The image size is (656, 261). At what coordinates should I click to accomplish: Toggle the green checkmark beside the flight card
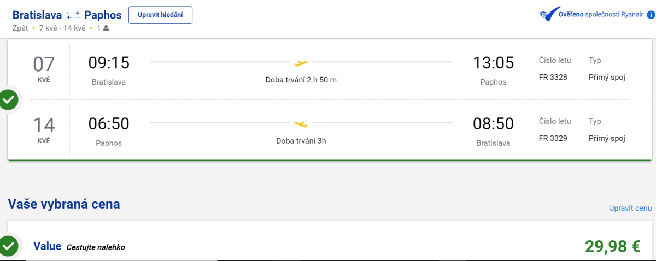coord(9,100)
